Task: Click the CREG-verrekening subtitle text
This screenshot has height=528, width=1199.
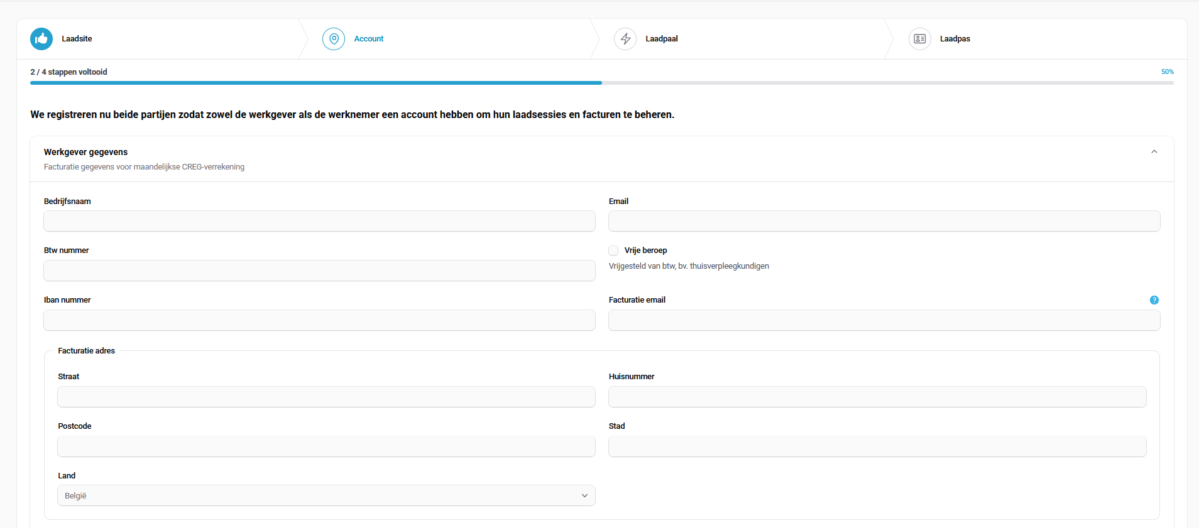Action: click(x=144, y=167)
